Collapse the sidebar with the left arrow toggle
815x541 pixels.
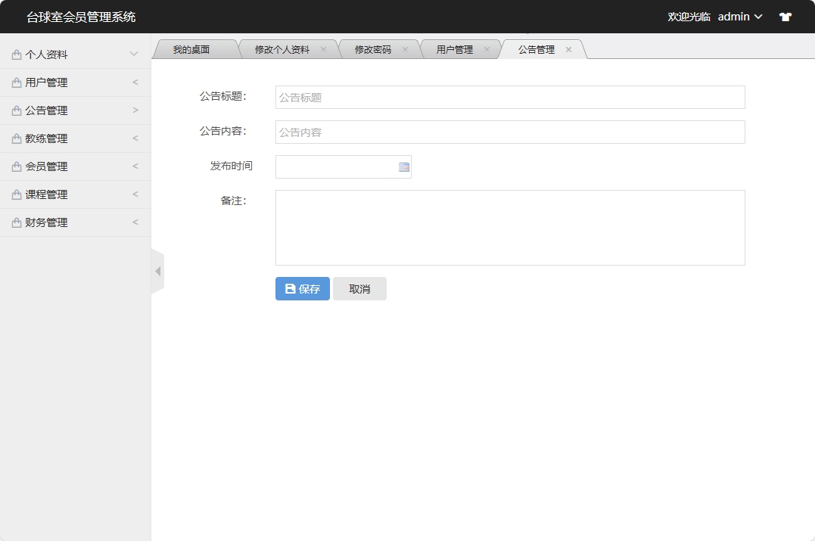pos(158,270)
